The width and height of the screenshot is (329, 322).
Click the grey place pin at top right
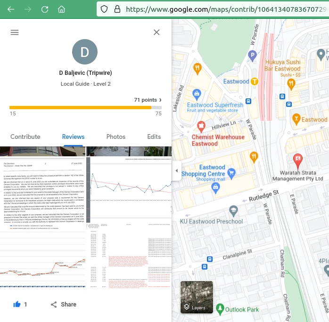[x=321, y=55]
